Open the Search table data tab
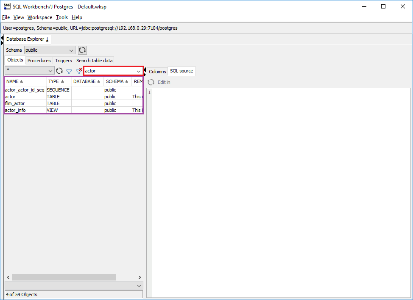Image resolution: width=413 pixels, height=300 pixels. coord(94,60)
